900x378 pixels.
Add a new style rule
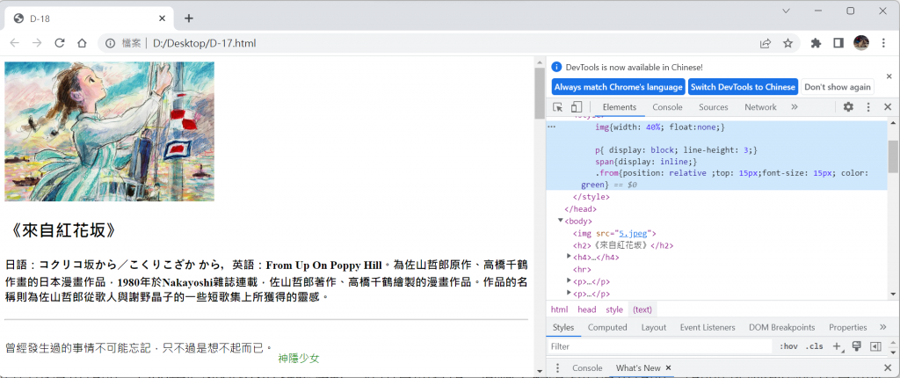point(838,346)
